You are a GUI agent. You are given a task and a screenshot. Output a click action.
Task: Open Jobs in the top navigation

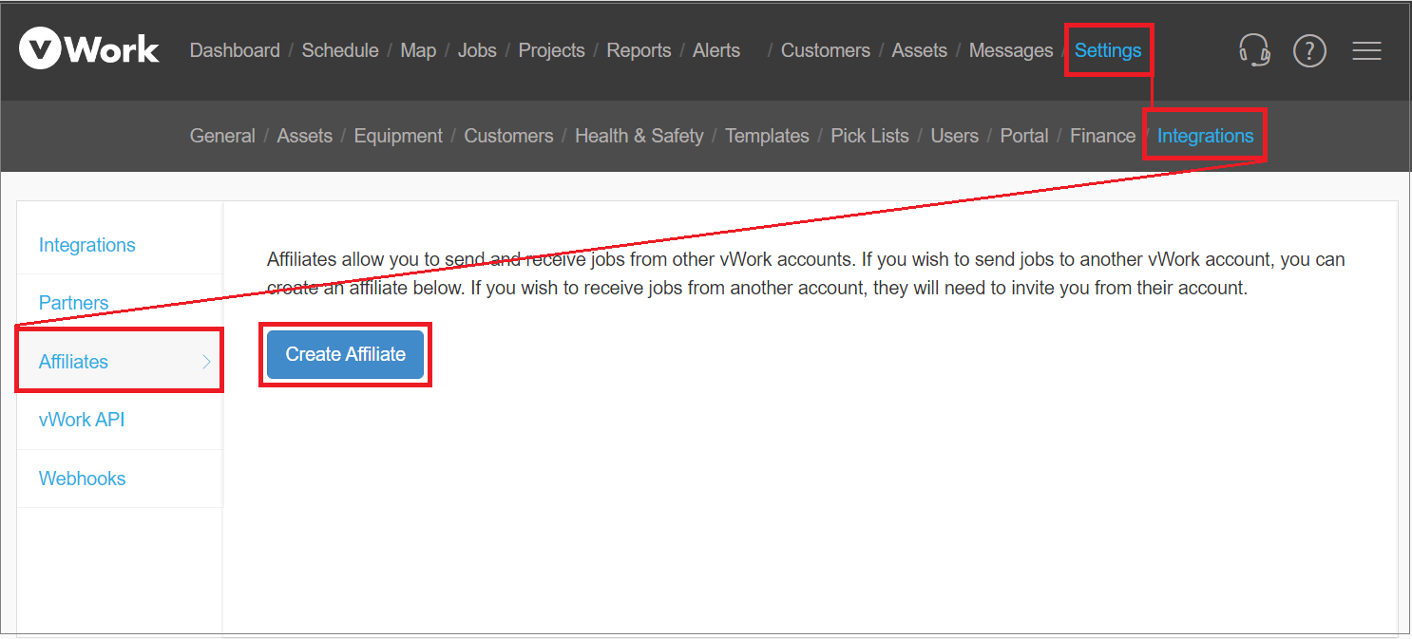[x=477, y=50]
